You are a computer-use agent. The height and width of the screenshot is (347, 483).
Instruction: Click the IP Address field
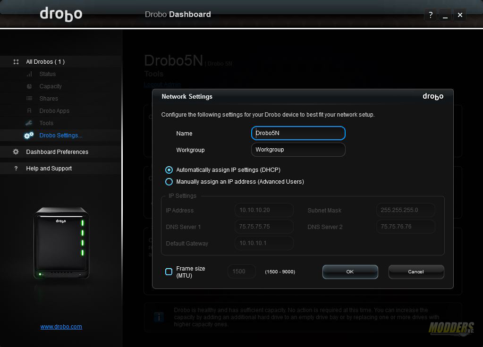(264, 210)
